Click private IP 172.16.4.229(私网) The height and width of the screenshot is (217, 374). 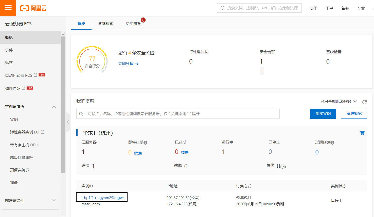point(182,204)
